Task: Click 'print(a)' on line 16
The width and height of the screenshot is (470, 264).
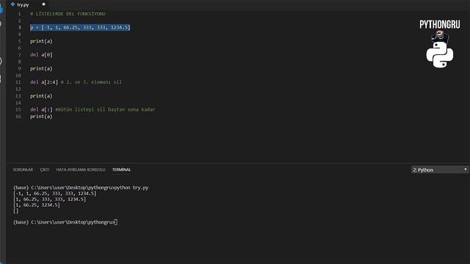Action: [41, 117]
